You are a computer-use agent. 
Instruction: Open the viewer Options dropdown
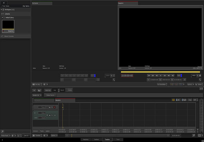[x=191, y=84]
